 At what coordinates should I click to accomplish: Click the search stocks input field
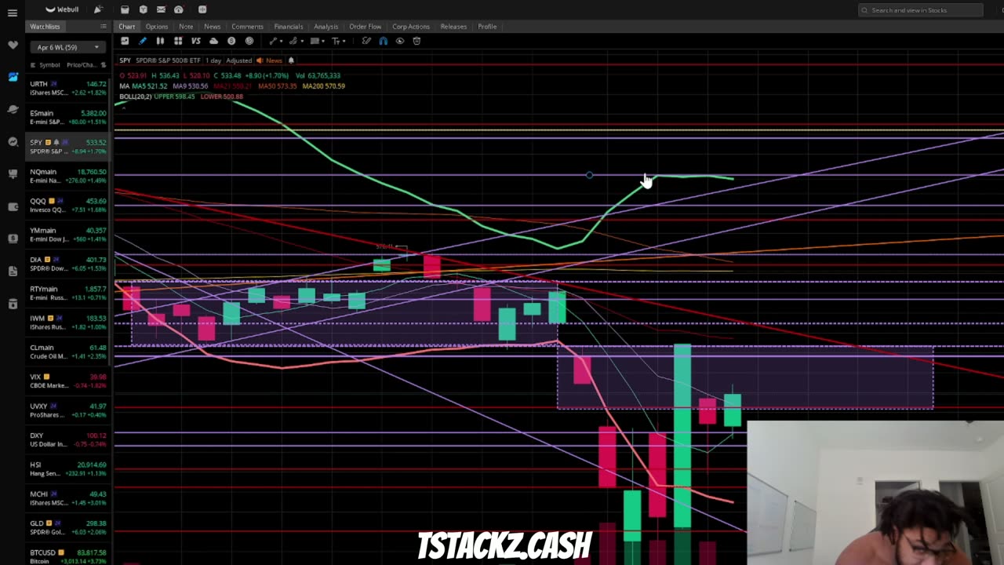click(920, 10)
